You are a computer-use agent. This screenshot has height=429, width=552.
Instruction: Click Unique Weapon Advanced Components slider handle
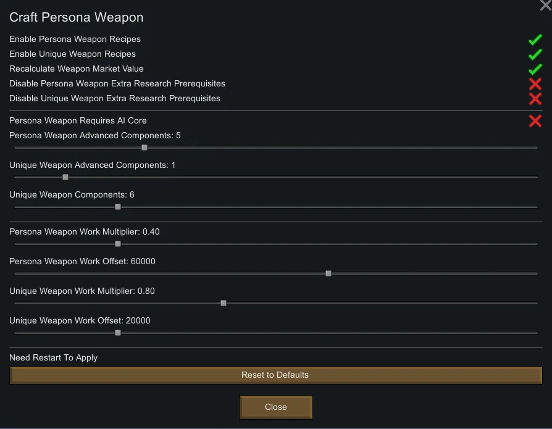(65, 177)
